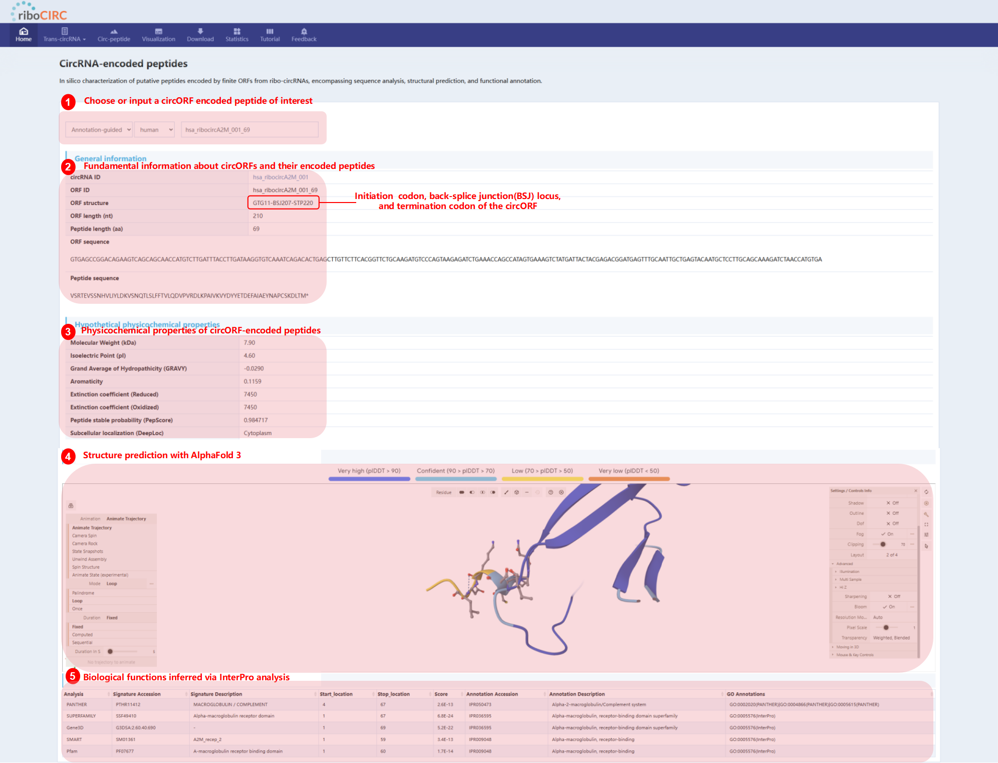Expand the Illumination section
The width and height of the screenshot is (998, 763).
(x=849, y=571)
